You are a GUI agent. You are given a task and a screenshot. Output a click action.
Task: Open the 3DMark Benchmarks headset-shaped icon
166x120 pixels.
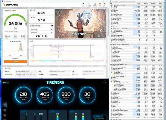[88, 4]
